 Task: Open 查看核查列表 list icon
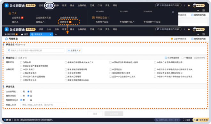[x=192, y=39]
